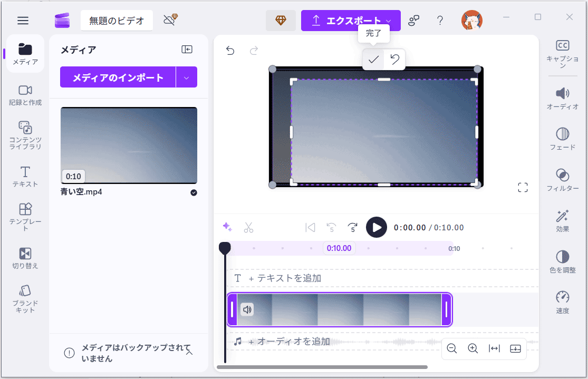Zoom timeline to fit using the fit icon
The height and width of the screenshot is (379, 588).
[x=494, y=348]
